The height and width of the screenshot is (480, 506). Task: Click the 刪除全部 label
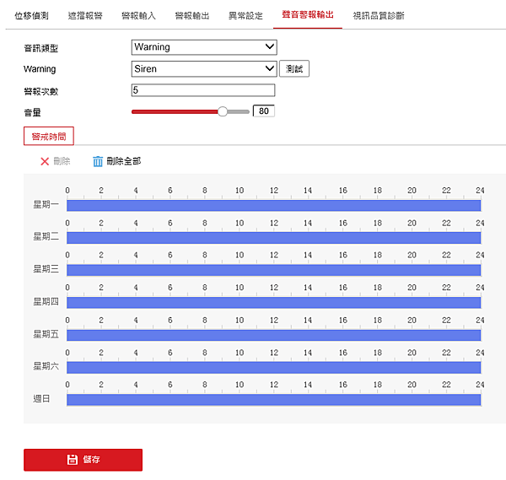(x=124, y=161)
